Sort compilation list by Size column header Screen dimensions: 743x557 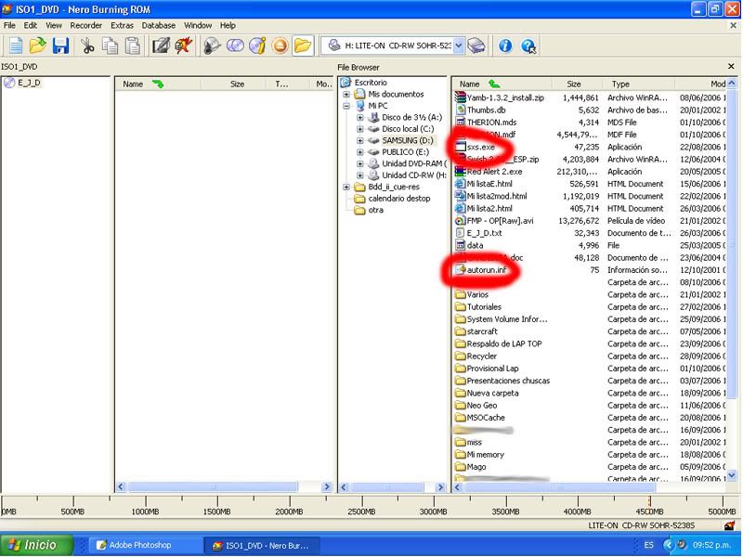(x=236, y=84)
